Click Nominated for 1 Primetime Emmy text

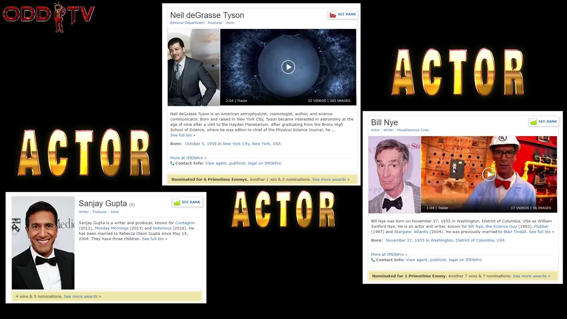(409, 276)
